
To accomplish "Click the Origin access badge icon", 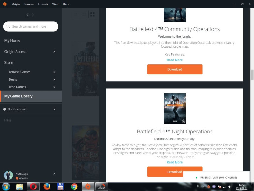I will (17, 178).
